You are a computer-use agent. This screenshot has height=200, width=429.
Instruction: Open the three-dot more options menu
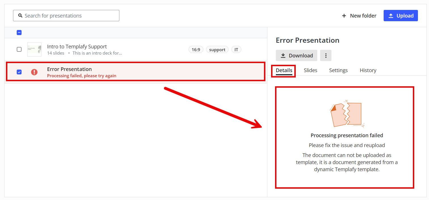(x=326, y=56)
